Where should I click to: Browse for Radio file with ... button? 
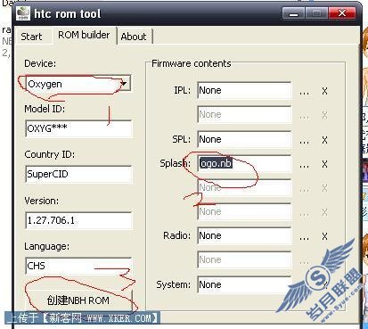point(304,238)
